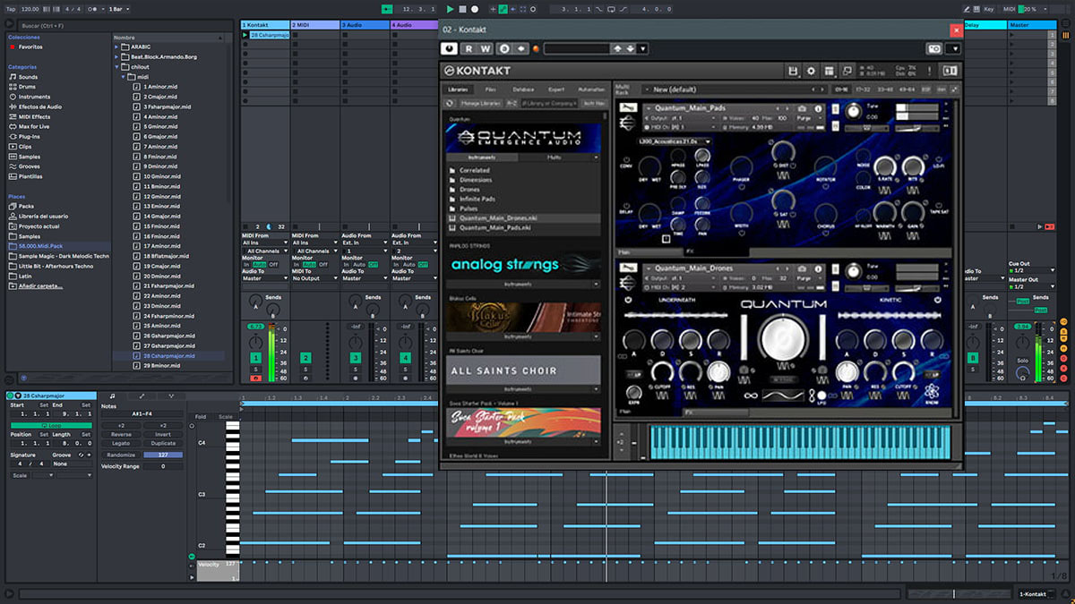The height and width of the screenshot is (604, 1075).
Task: Click the transport Stop button
Action: [462, 9]
